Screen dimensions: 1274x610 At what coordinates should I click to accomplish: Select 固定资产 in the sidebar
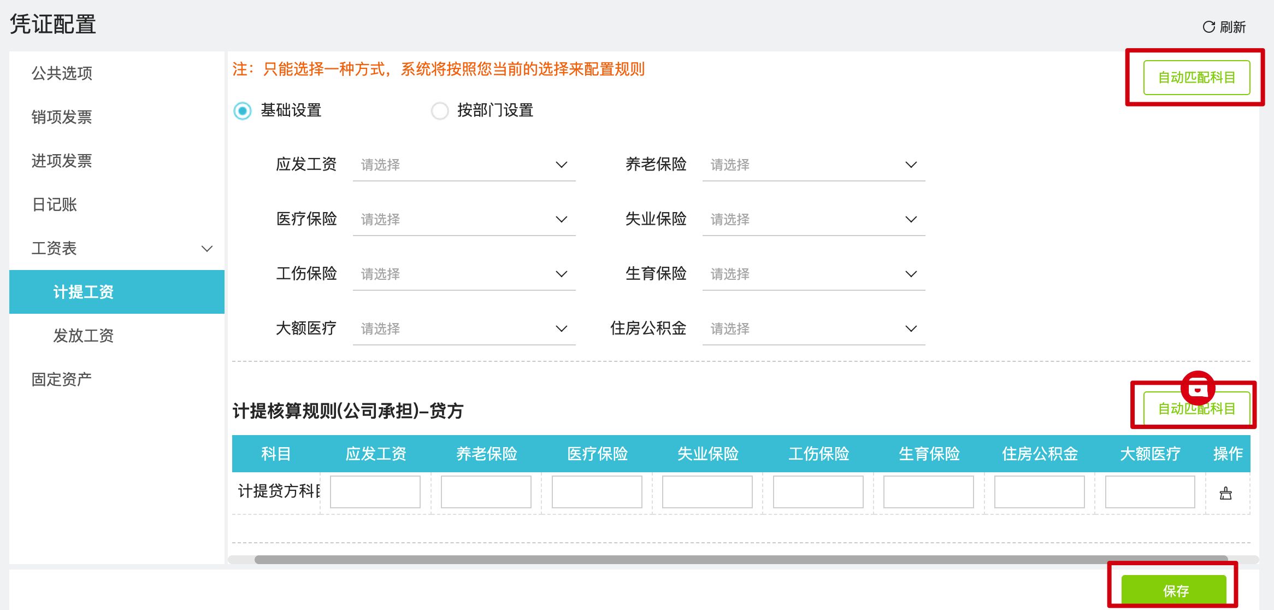pos(62,379)
